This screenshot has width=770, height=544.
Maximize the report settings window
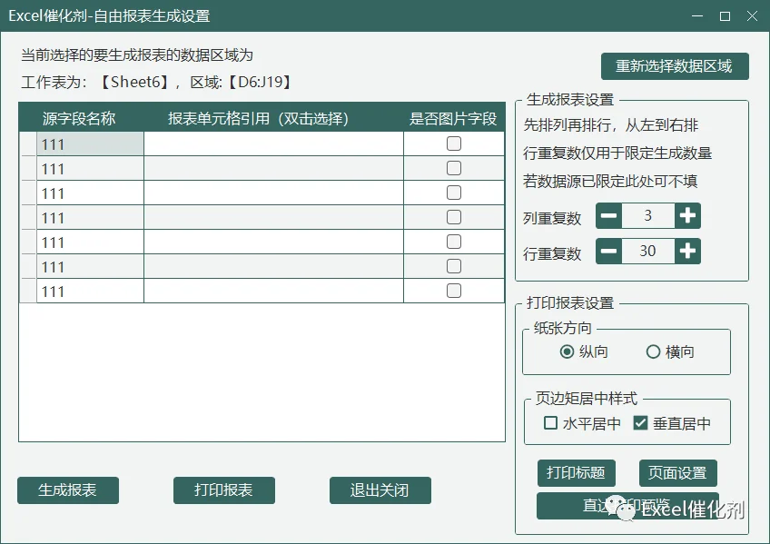(x=725, y=15)
